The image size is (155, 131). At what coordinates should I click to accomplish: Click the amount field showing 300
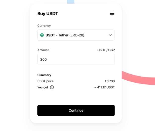76,59
